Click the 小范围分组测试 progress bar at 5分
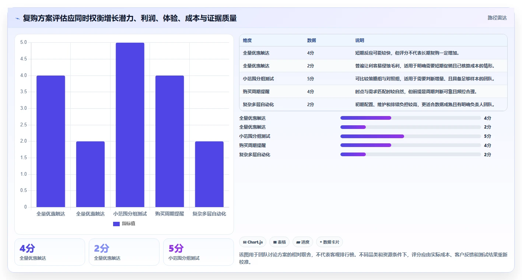This screenshot has width=522, height=280. (x=411, y=136)
